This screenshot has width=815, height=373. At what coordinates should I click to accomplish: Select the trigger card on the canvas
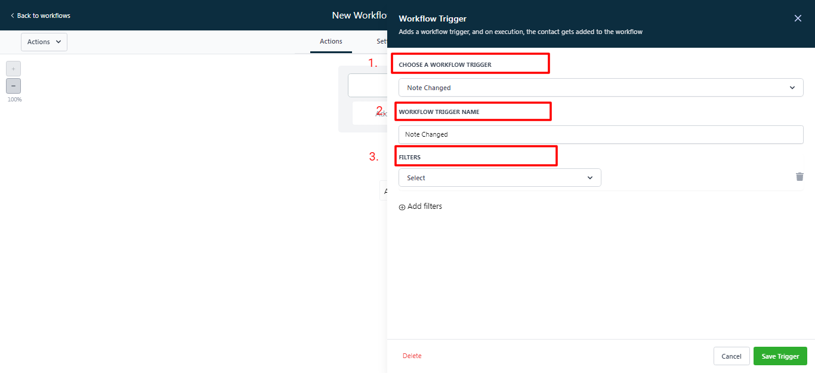367,85
